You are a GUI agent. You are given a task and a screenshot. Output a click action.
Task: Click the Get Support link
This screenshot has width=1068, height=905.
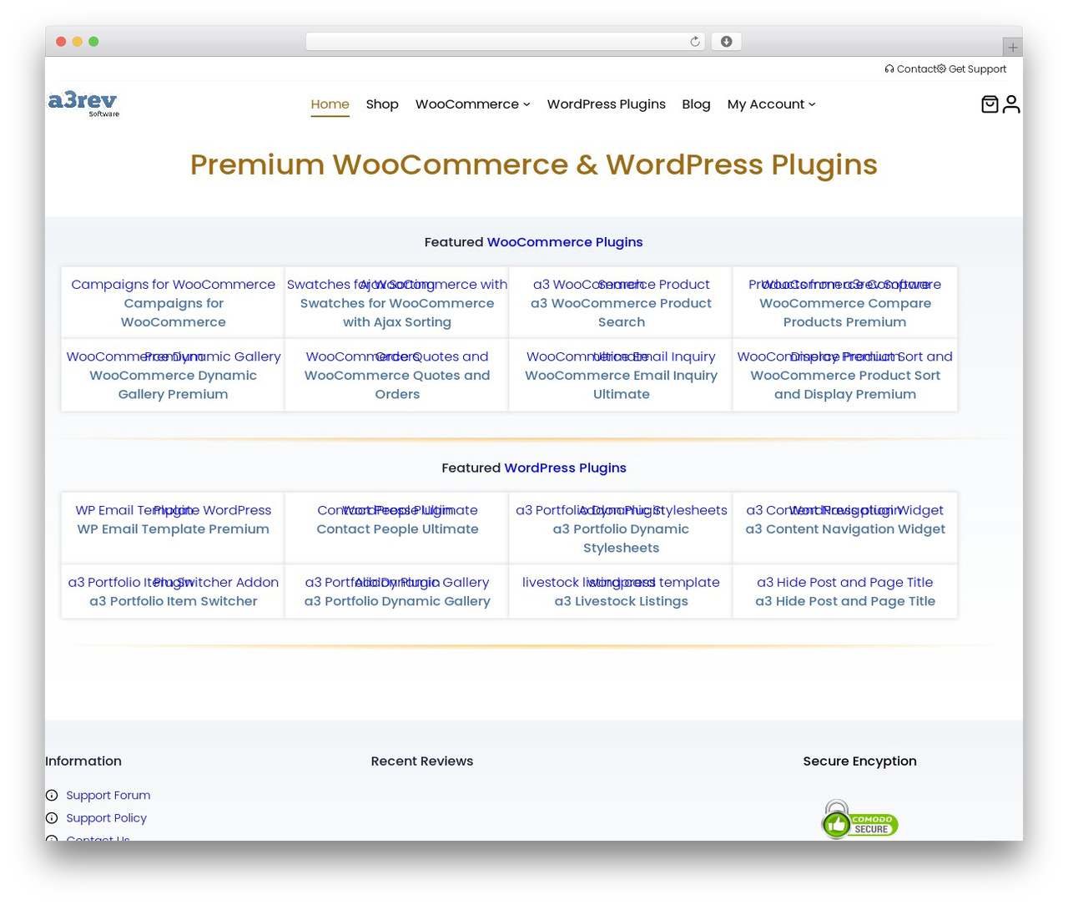point(977,69)
